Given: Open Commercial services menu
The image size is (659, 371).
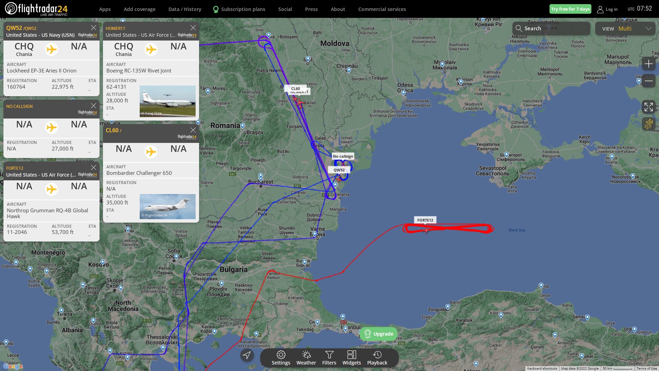Looking at the screenshot, I should click(x=382, y=9).
